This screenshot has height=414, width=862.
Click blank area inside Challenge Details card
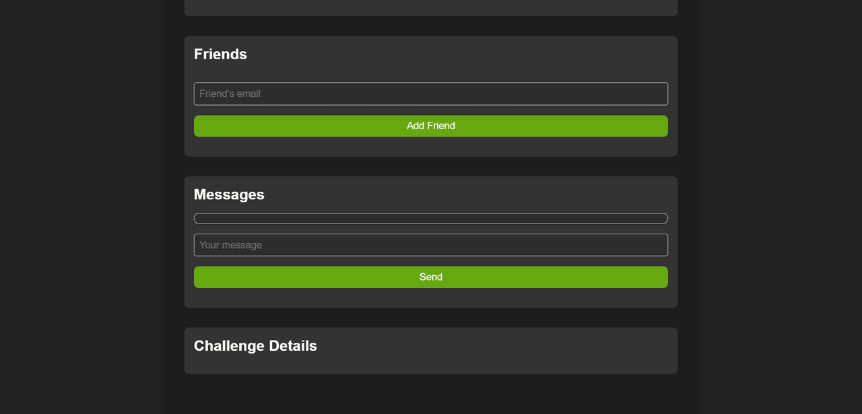tap(431, 364)
